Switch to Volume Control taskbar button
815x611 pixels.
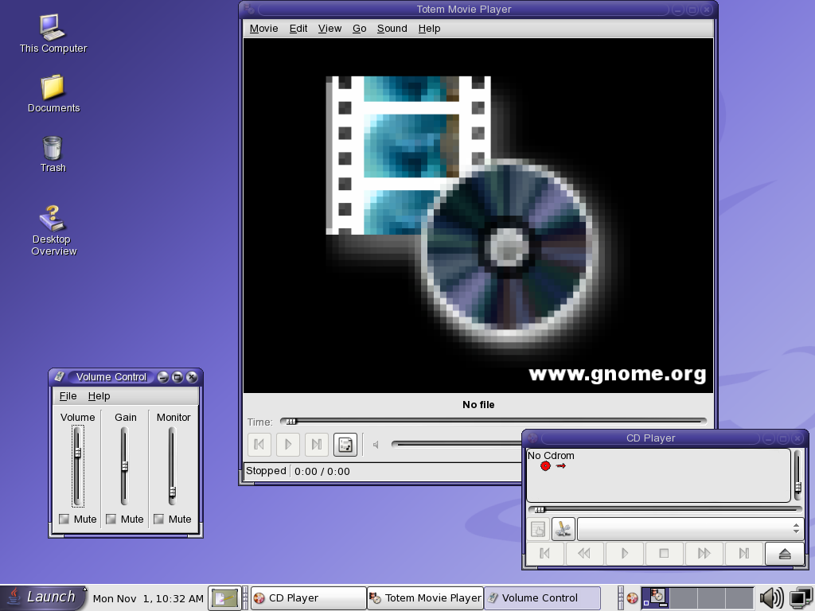pos(542,598)
